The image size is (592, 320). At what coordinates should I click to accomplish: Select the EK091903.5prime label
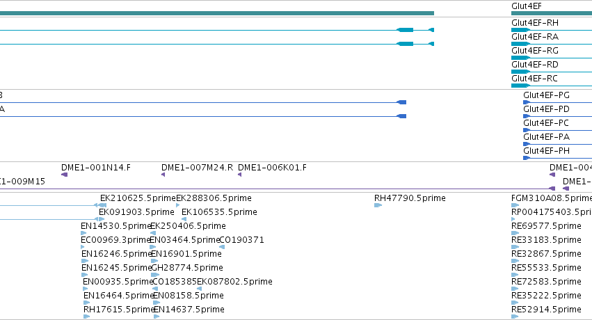coord(136,212)
